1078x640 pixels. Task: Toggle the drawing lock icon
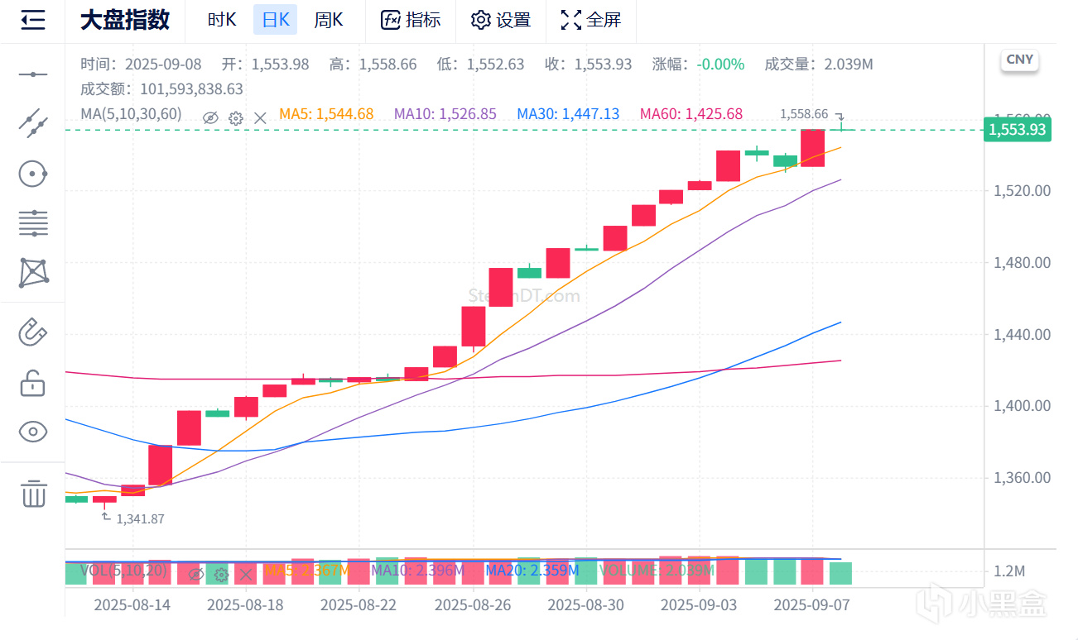point(33,383)
